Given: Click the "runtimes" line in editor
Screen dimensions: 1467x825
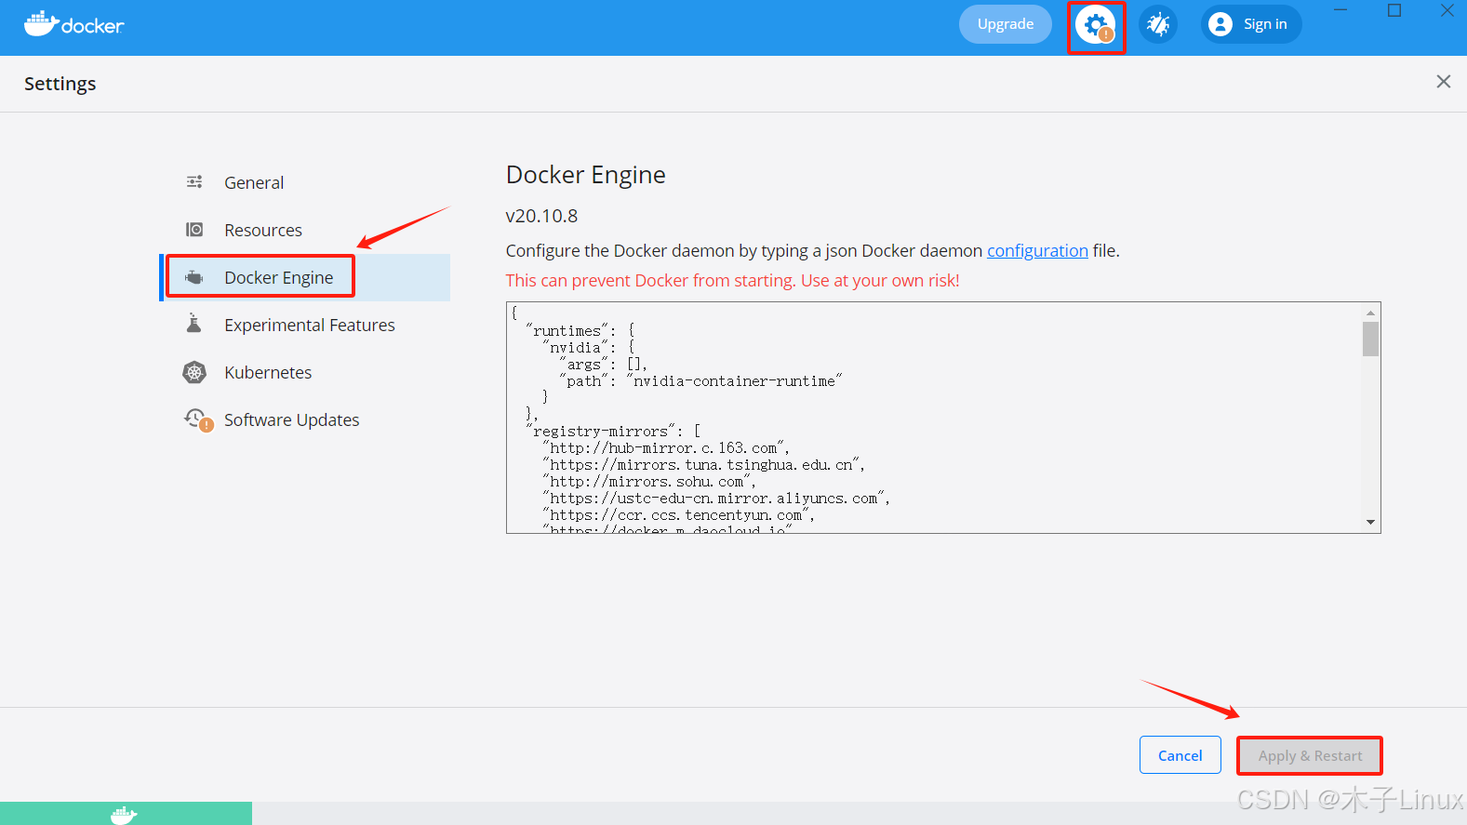Looking at the screenshot, I should click(580, 330).
